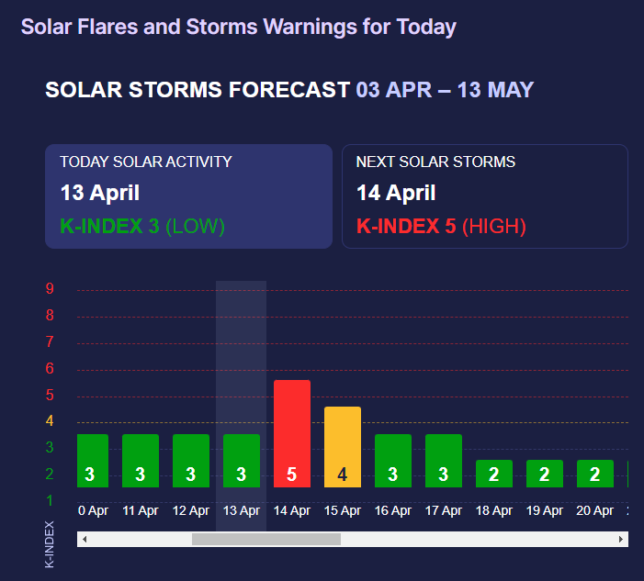Click the 14 Apr date label
This screenshot has height=581, width=644.
[x=292, y=510]
